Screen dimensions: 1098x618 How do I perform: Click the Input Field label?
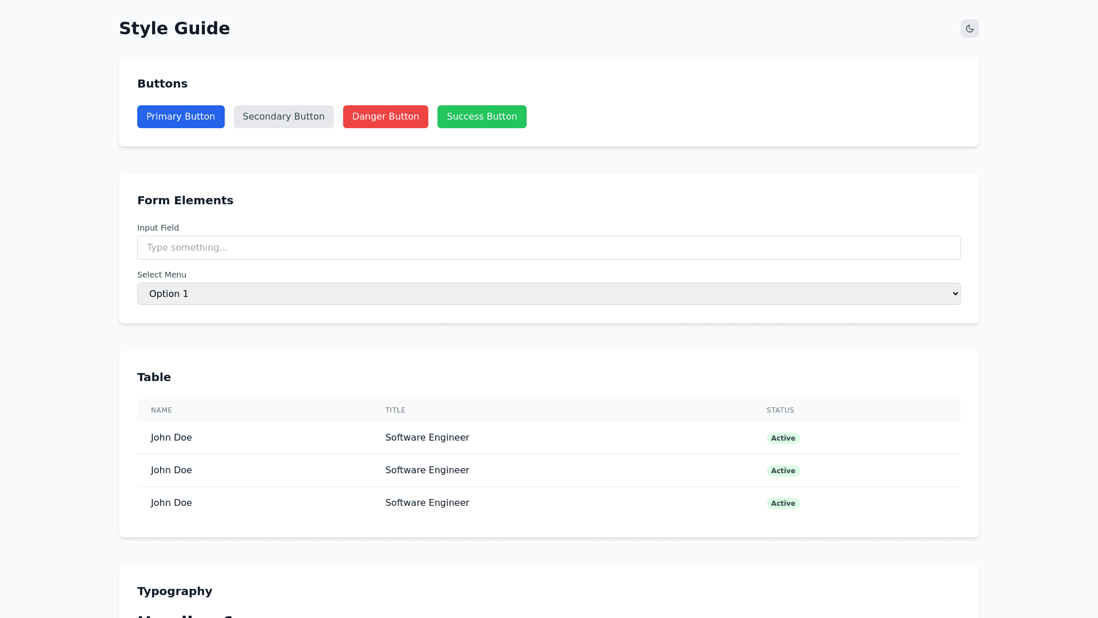click(x=158, y=228)
